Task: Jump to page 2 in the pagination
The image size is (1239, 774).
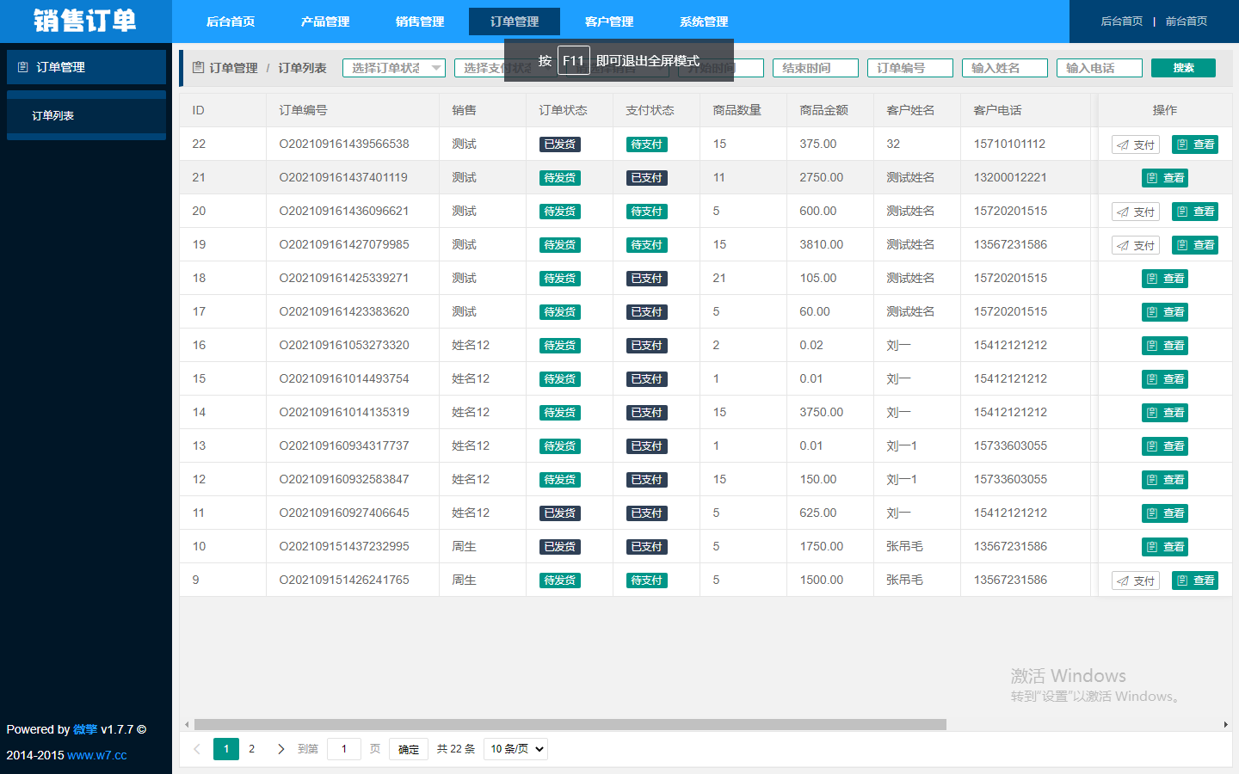Action: tap(252, 749)
